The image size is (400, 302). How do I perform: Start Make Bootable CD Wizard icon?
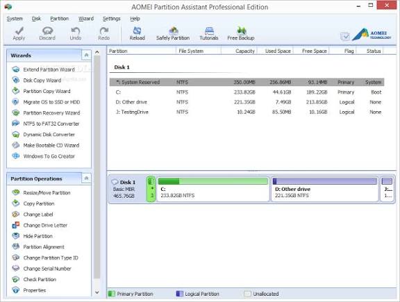point(16,145)
